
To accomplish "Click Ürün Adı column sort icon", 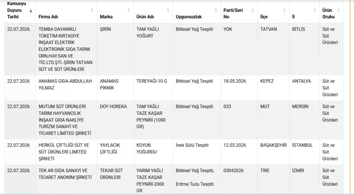I will click(x=168, y=10).
